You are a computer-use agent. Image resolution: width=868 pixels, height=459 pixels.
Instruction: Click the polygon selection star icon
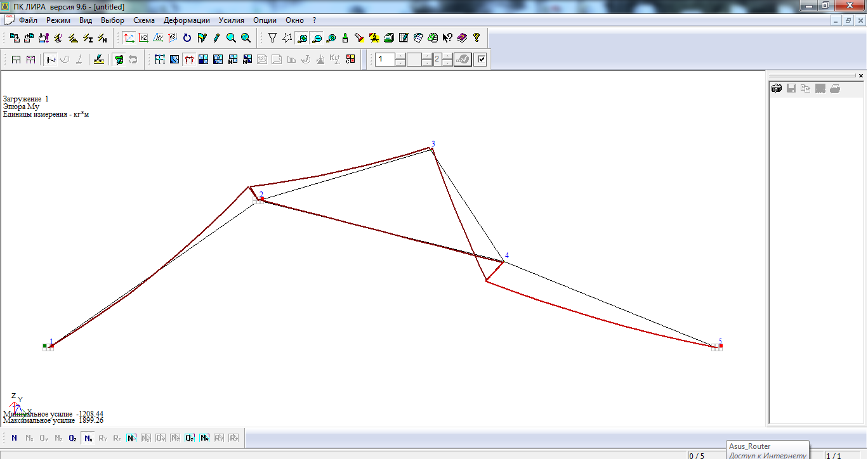287,38
